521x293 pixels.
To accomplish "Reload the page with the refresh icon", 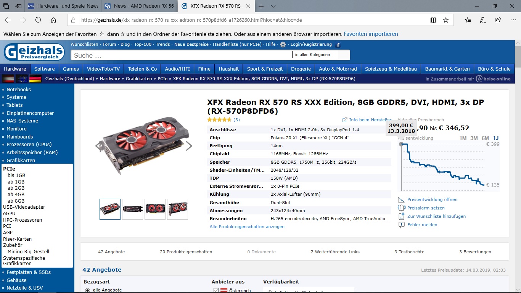I will click(x=38, y=20).
